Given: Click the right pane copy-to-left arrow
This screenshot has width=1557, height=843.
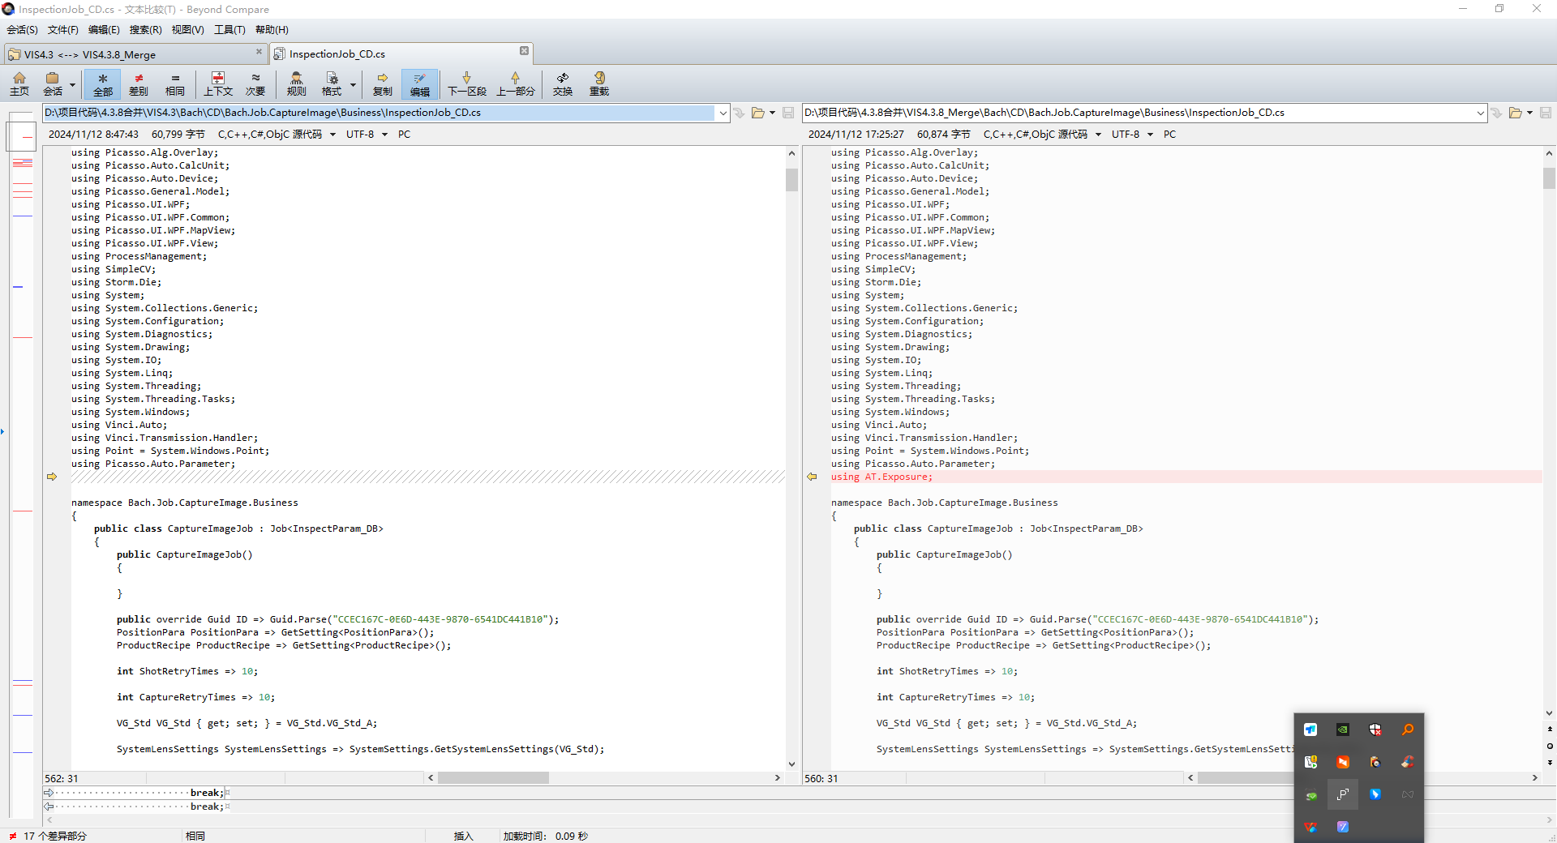Looking at the screenshot, I should pos(812,477).
